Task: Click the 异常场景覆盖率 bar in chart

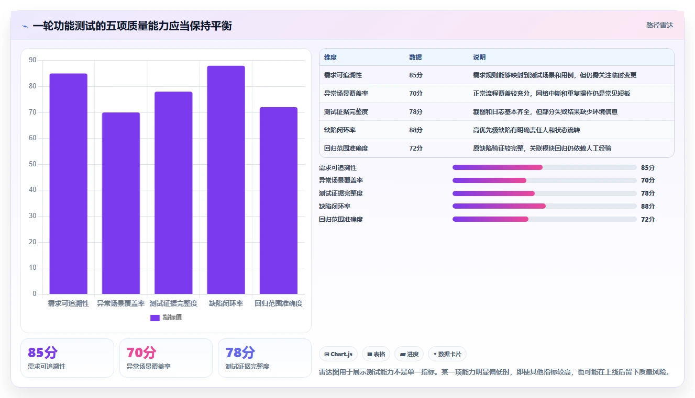Action: tap(121, 203)
